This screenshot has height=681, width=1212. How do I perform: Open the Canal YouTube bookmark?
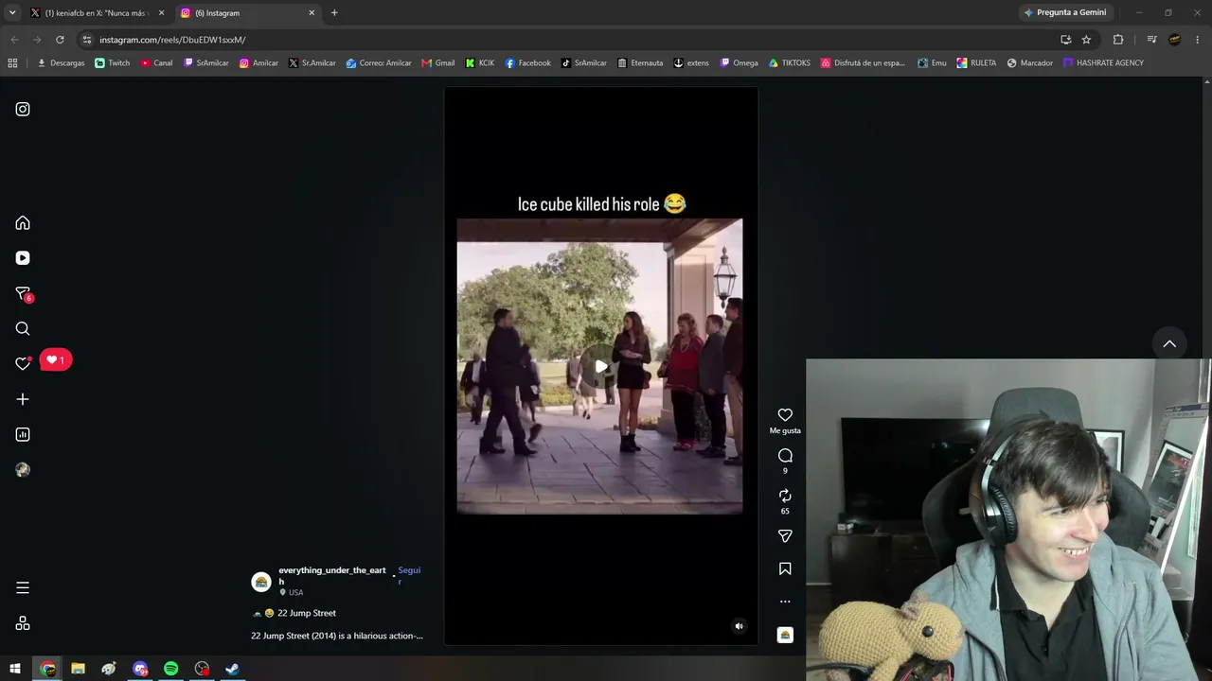[x=157, y=63]
